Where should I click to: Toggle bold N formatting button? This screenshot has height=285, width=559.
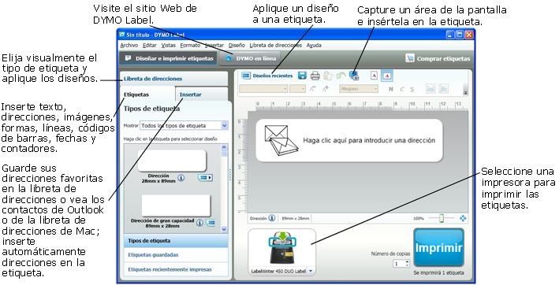[x=391, y=89]
